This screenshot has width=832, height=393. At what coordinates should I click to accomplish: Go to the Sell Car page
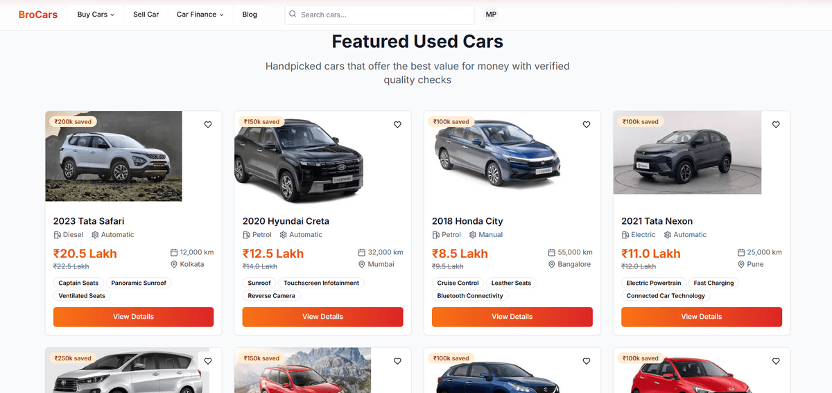pos(146,15)
